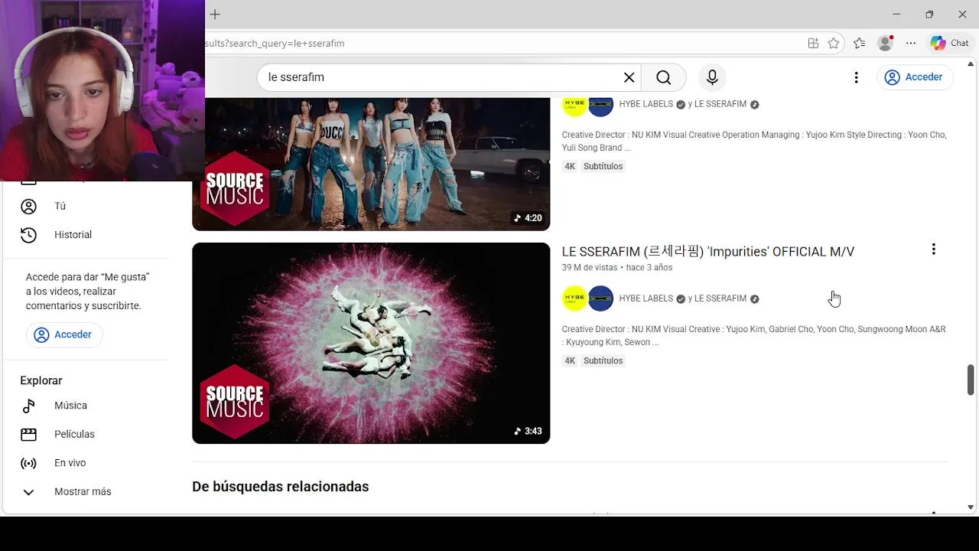Open options menu for Impurities video

[x=933, y=249]
